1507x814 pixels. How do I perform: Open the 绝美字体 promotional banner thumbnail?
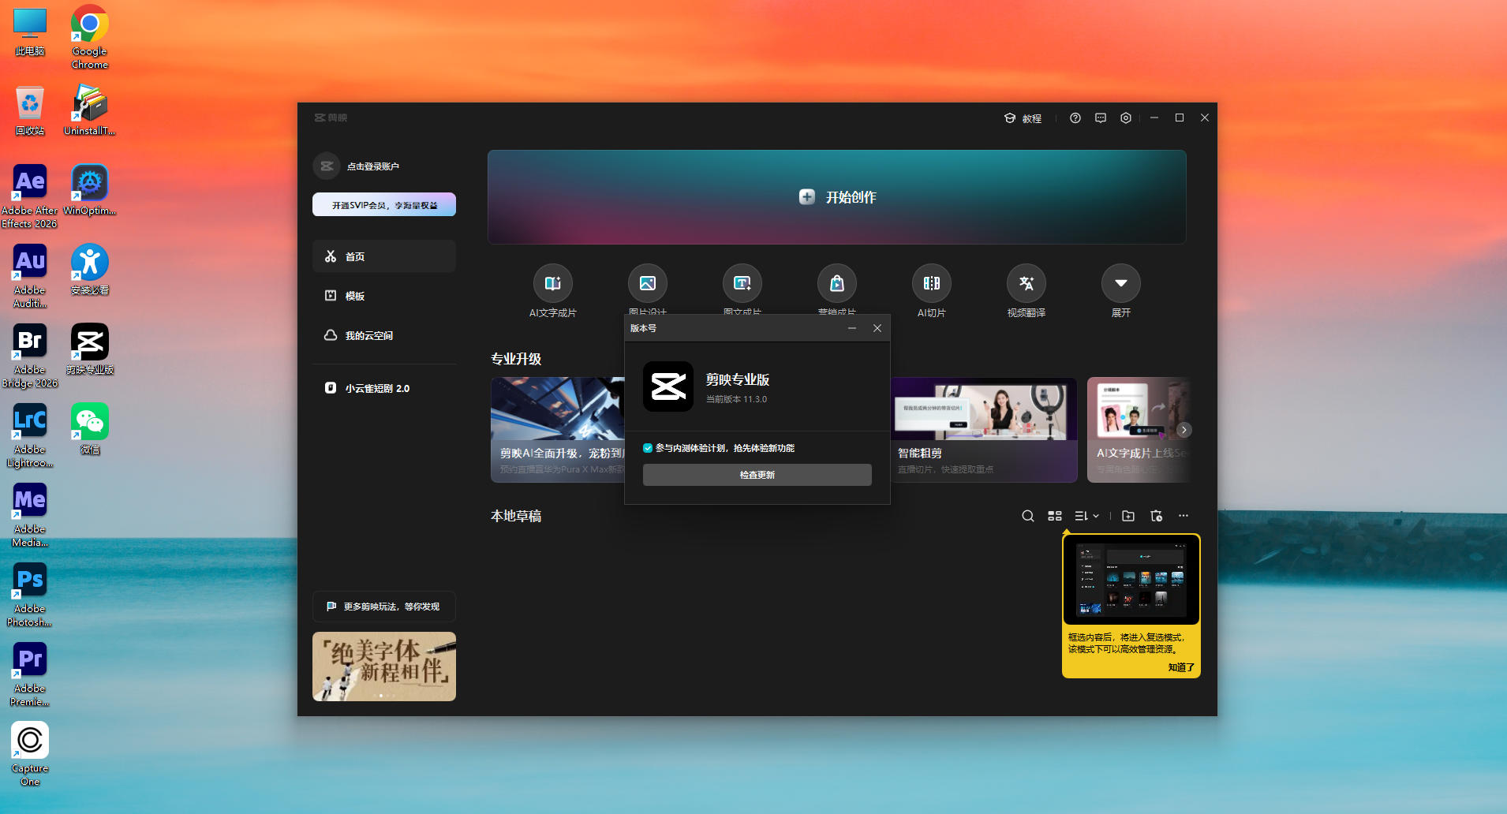384,667
